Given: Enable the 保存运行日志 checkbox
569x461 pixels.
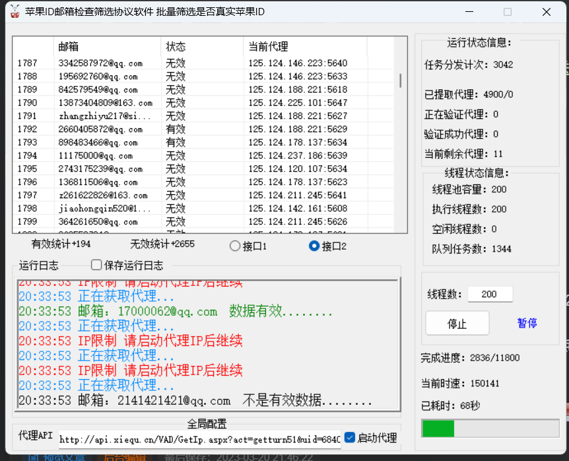Looking at the screenshot, I should pos(96,265).
